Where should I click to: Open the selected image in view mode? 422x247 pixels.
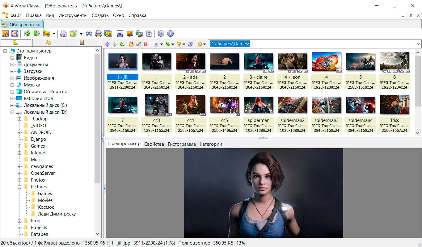point(5,34)
